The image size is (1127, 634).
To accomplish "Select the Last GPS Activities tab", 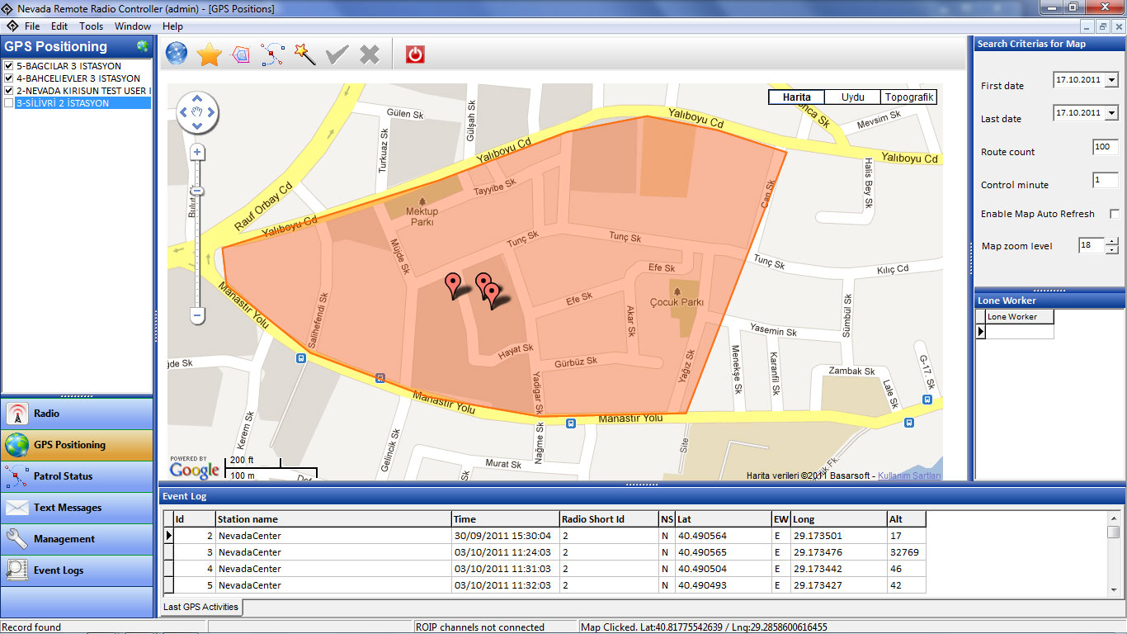I will click(x=200, y=607).
